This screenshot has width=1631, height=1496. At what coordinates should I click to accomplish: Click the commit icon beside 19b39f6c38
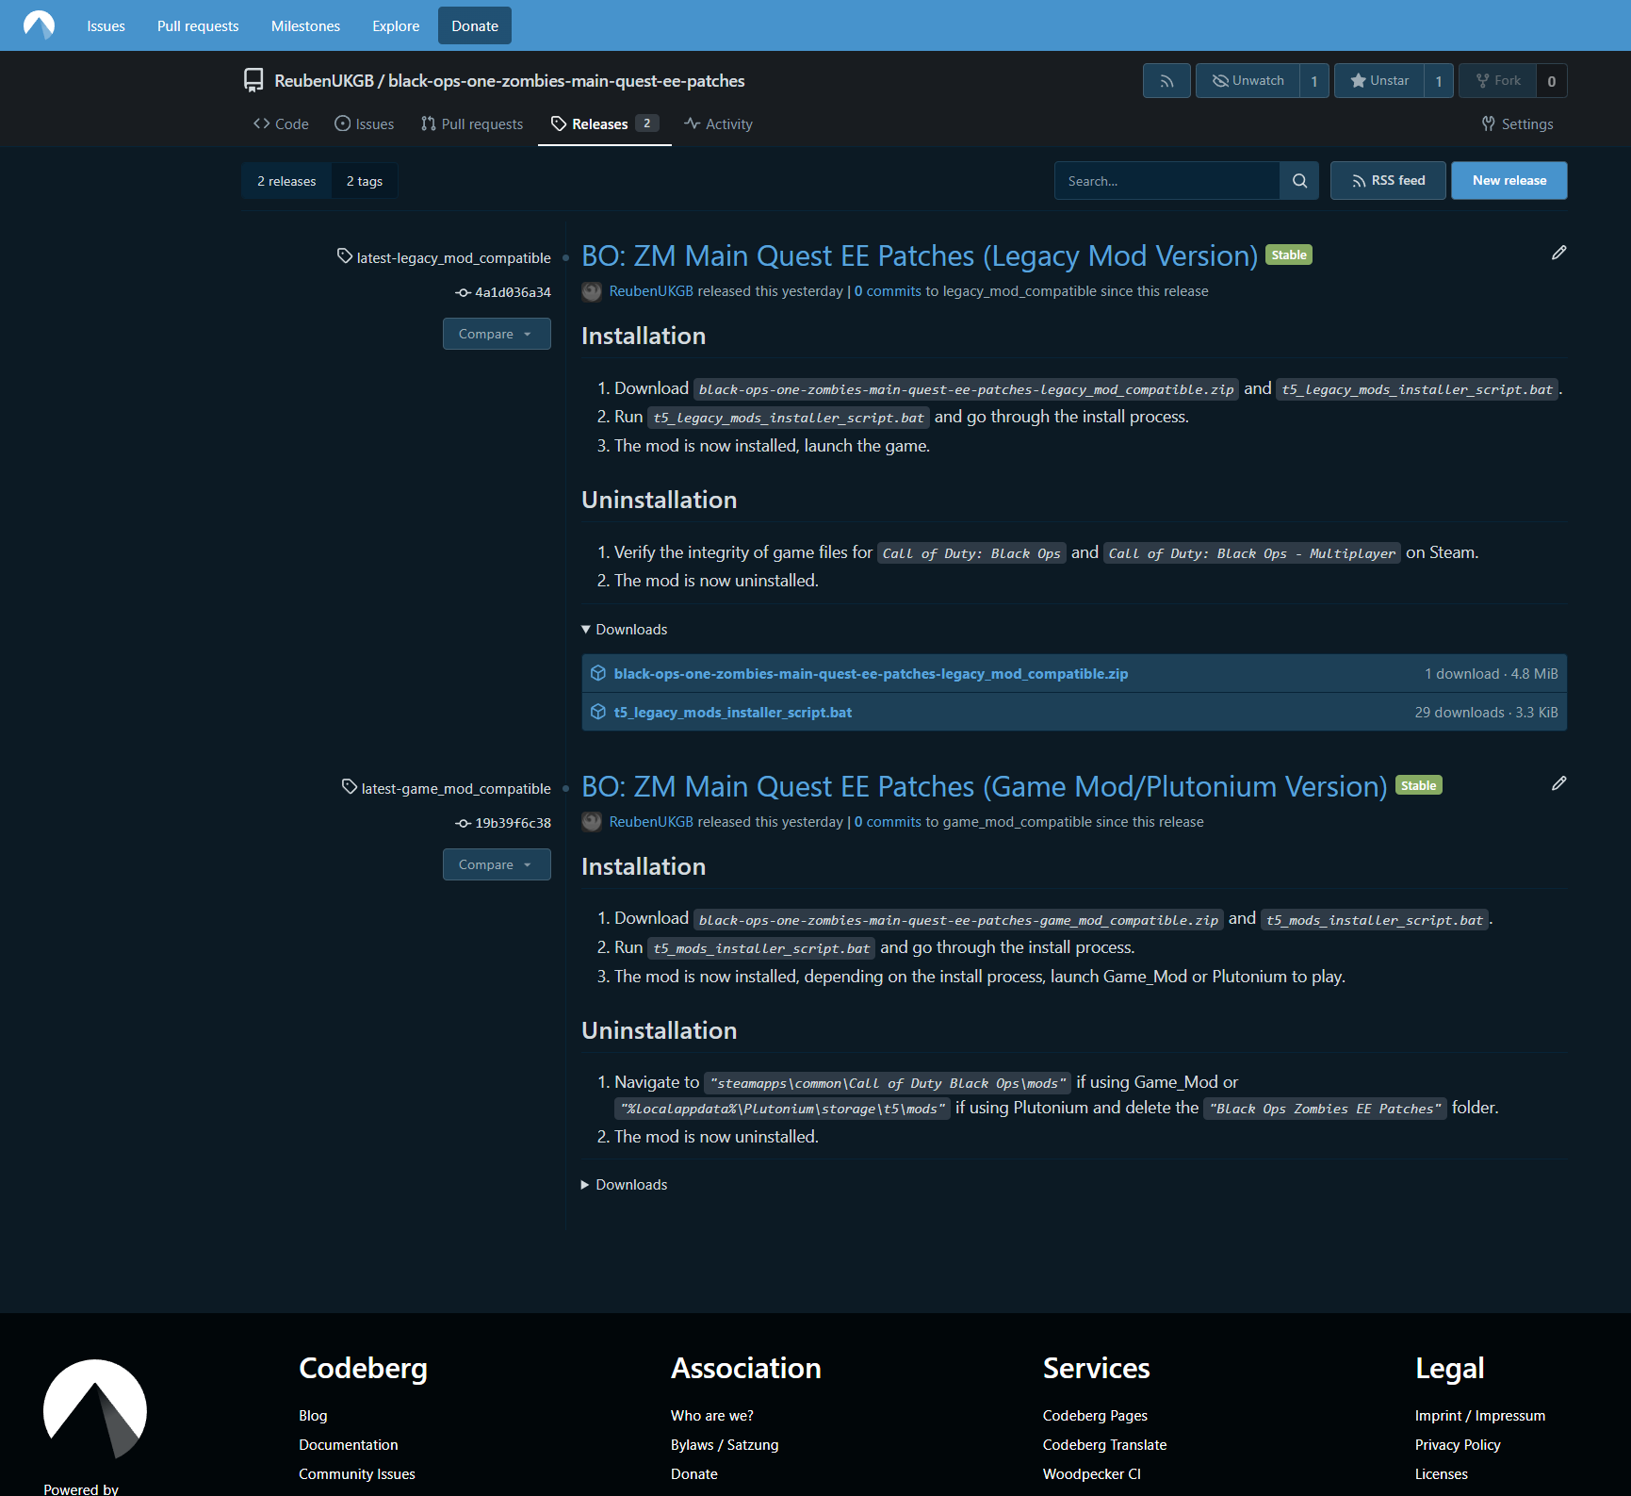(463, 824)
